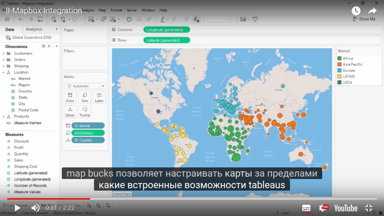Click the New Worksheet toolbar icon

coord(91,19)
